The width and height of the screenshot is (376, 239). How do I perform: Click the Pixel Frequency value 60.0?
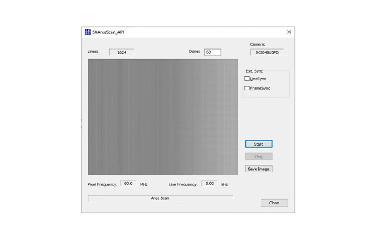pyautogui.click(x=128, y=184)
